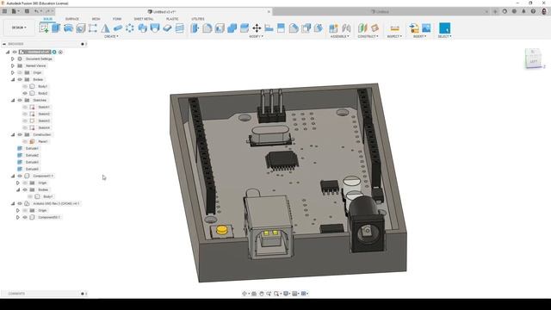Toggle visibility eye for Plane1
The image size is (551, 310).
[x=25, y=141]
